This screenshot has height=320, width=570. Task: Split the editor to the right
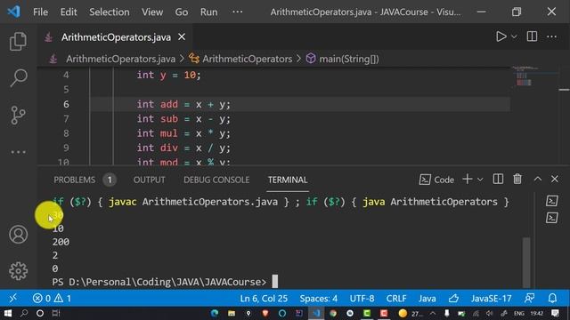tap(532, 36)
